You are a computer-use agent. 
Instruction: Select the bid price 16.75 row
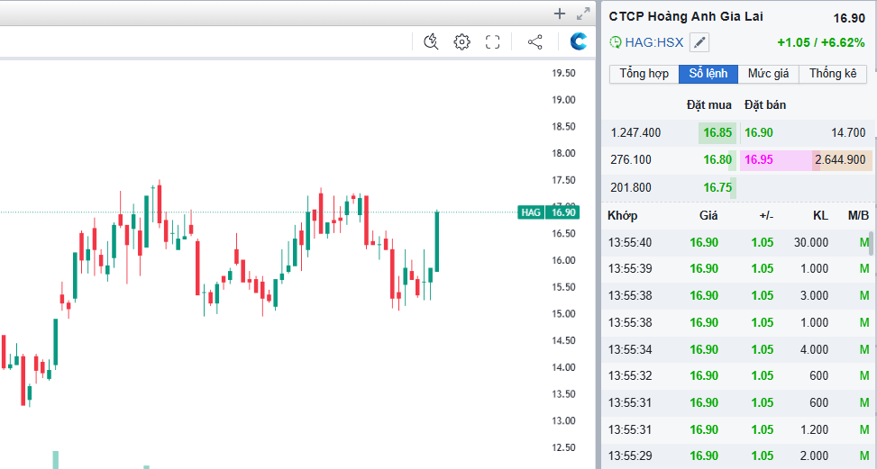[717, 187]
